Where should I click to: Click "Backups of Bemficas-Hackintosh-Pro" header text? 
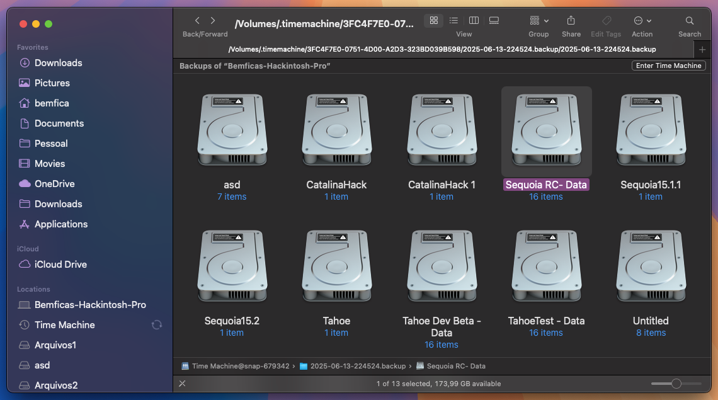pyautogui.click(x=255, y=66)
